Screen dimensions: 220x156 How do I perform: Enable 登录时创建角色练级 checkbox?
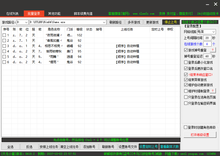click(x=185, y=127)
